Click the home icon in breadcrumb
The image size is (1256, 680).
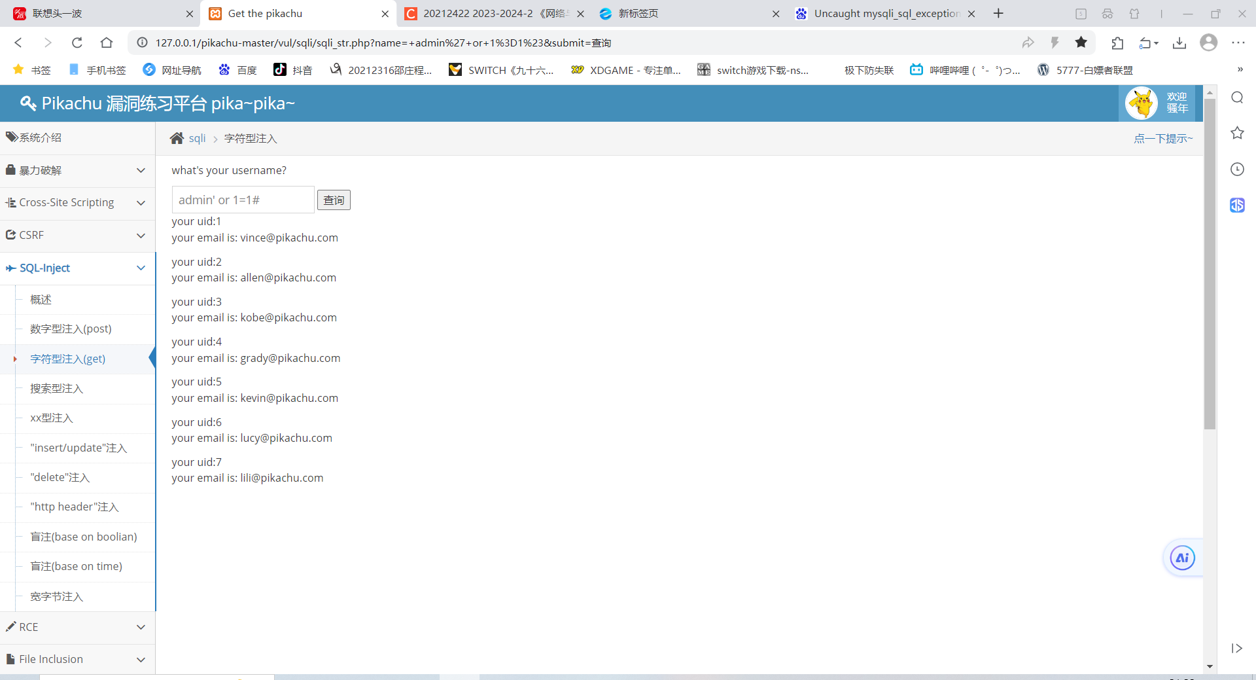click(x=177, y=138)
